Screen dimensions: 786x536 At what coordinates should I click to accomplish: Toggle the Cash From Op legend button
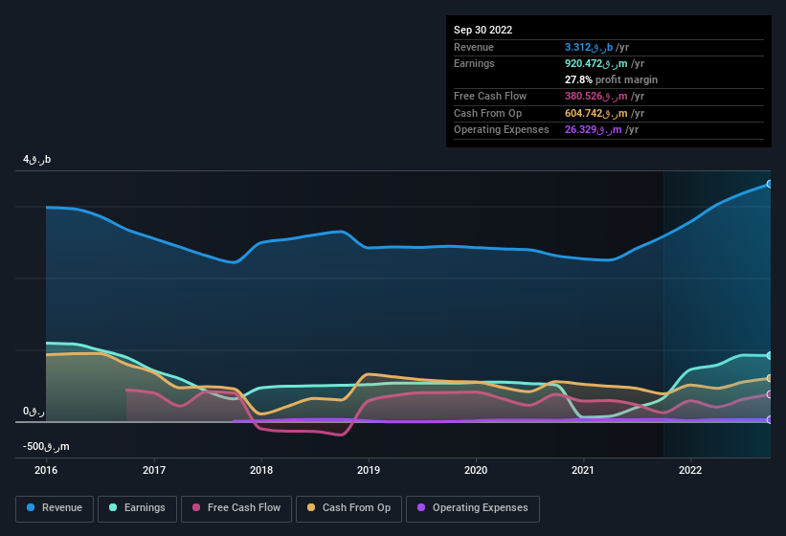click(x=348, y=508)
